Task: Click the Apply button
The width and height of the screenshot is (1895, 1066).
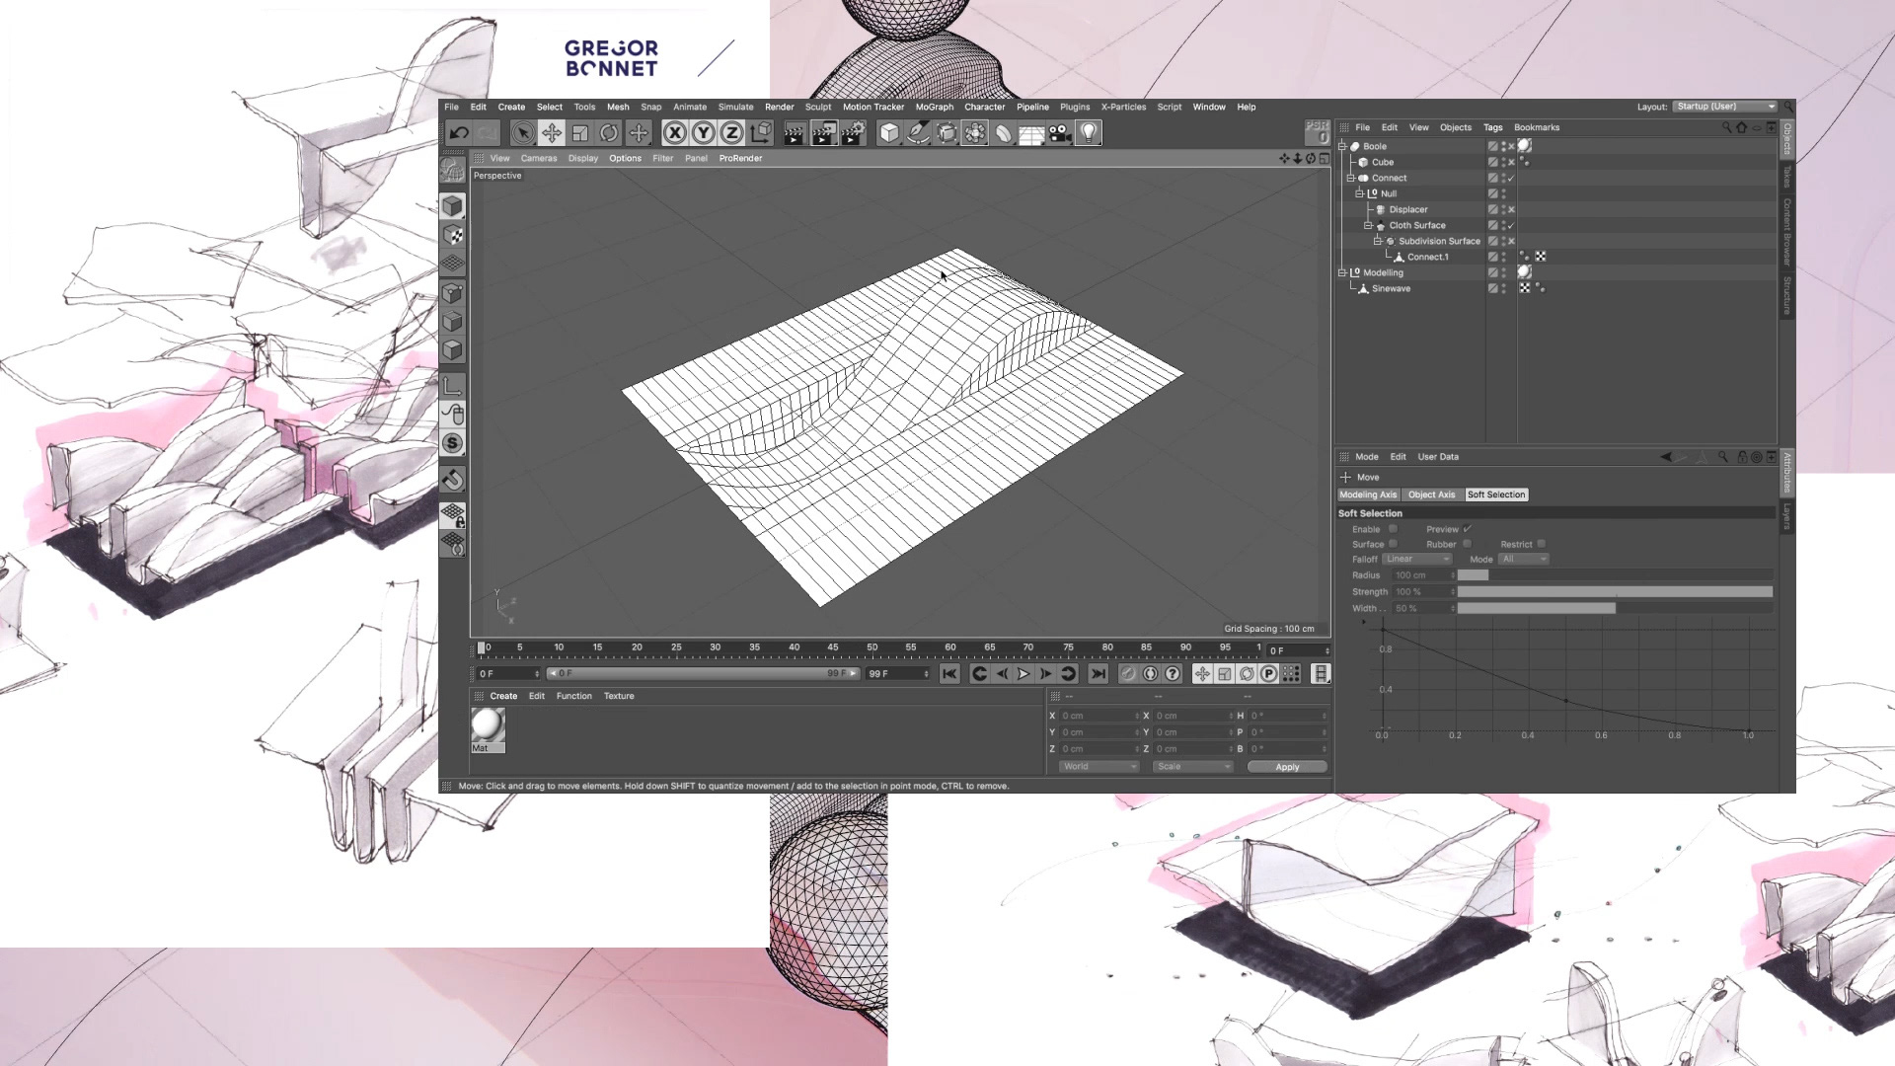Action: pyautogui.click(x=1287, y=767)
